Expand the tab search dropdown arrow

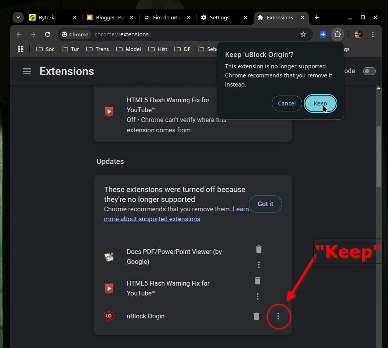pyautogui.click(x=18, y=17)
